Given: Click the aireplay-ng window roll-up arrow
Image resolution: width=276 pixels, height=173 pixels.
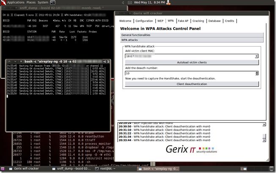Looking at the screenshot, I should coord(9,61).
